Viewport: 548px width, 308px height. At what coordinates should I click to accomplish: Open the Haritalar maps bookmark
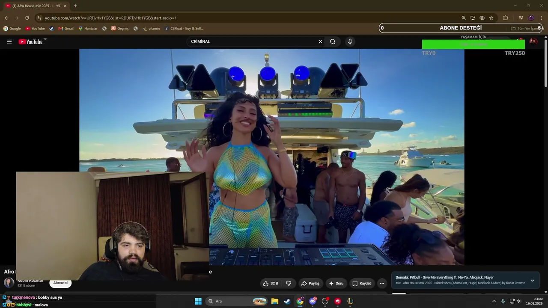[88, 29]
